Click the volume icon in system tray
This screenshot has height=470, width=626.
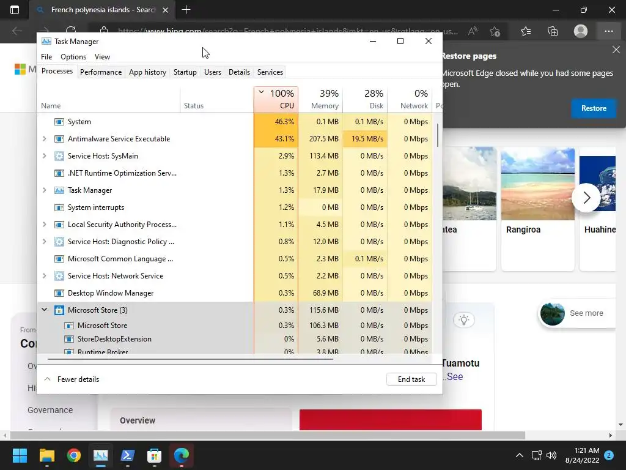tap(551, 455)
